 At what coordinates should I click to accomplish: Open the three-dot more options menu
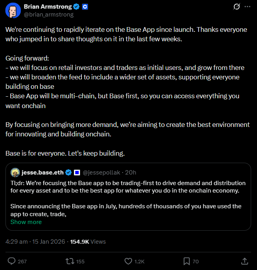click(247, 7)
